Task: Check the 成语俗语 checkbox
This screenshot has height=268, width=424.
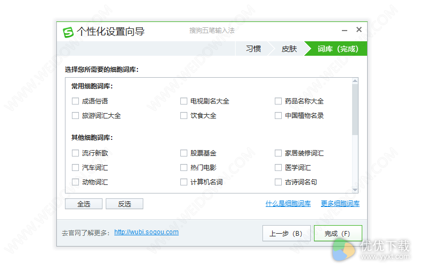Action: [75, 101]
